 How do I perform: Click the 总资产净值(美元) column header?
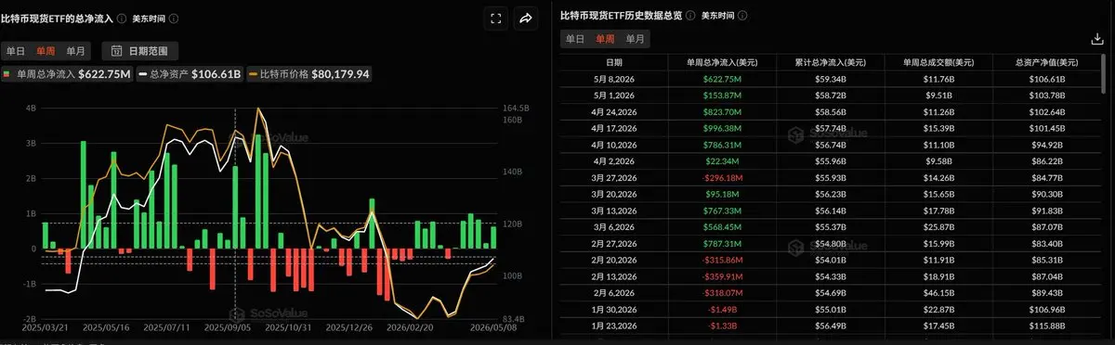point(1047,62)
